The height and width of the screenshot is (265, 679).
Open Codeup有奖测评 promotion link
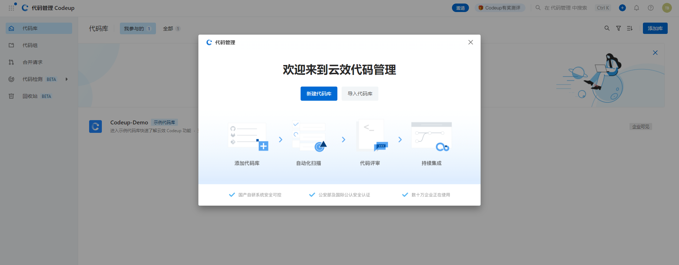[x=500, y=8]
